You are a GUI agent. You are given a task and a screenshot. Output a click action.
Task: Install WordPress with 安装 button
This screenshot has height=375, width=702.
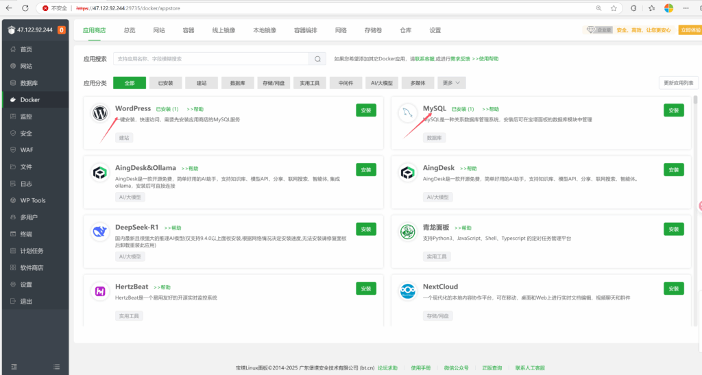click(x=366, y=110)
